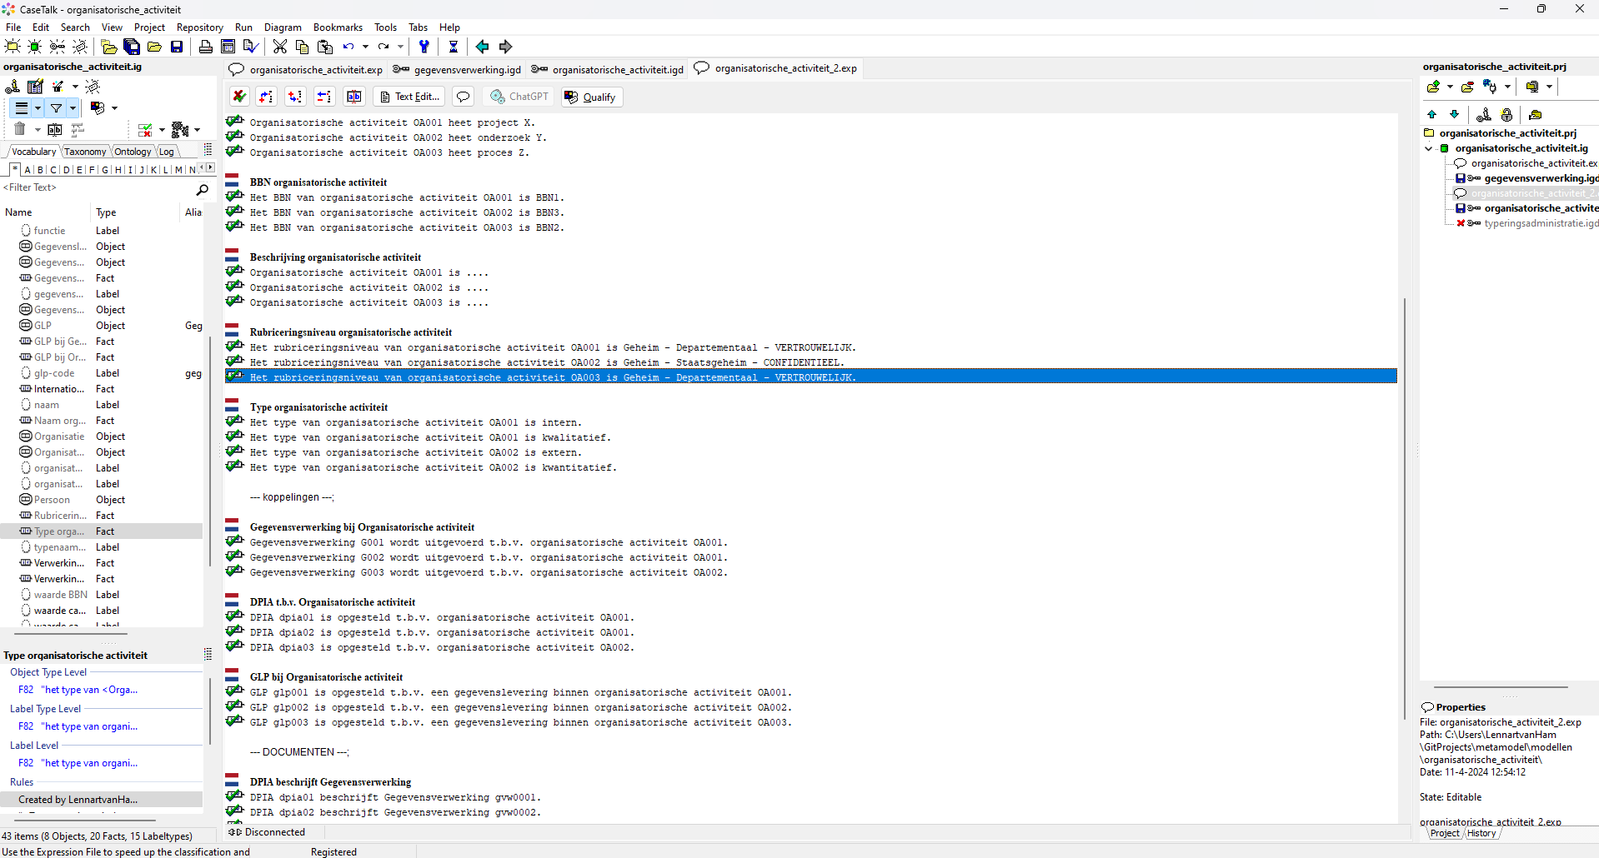Click the trash delete icon in vocabulary panel
This screenshot has width=1599, height=858.
pyautogui.click(x=20, y=129)
